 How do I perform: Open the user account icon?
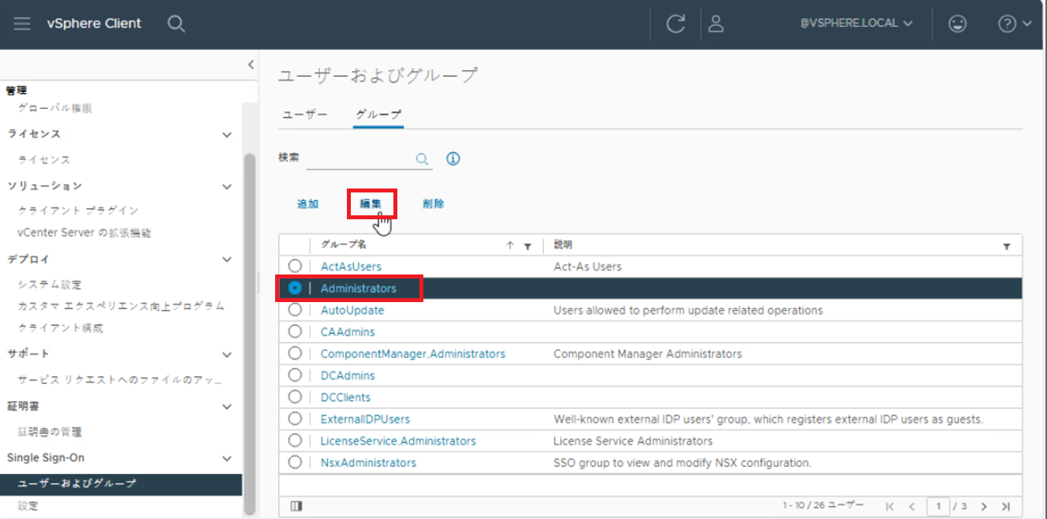pos(716,24)
